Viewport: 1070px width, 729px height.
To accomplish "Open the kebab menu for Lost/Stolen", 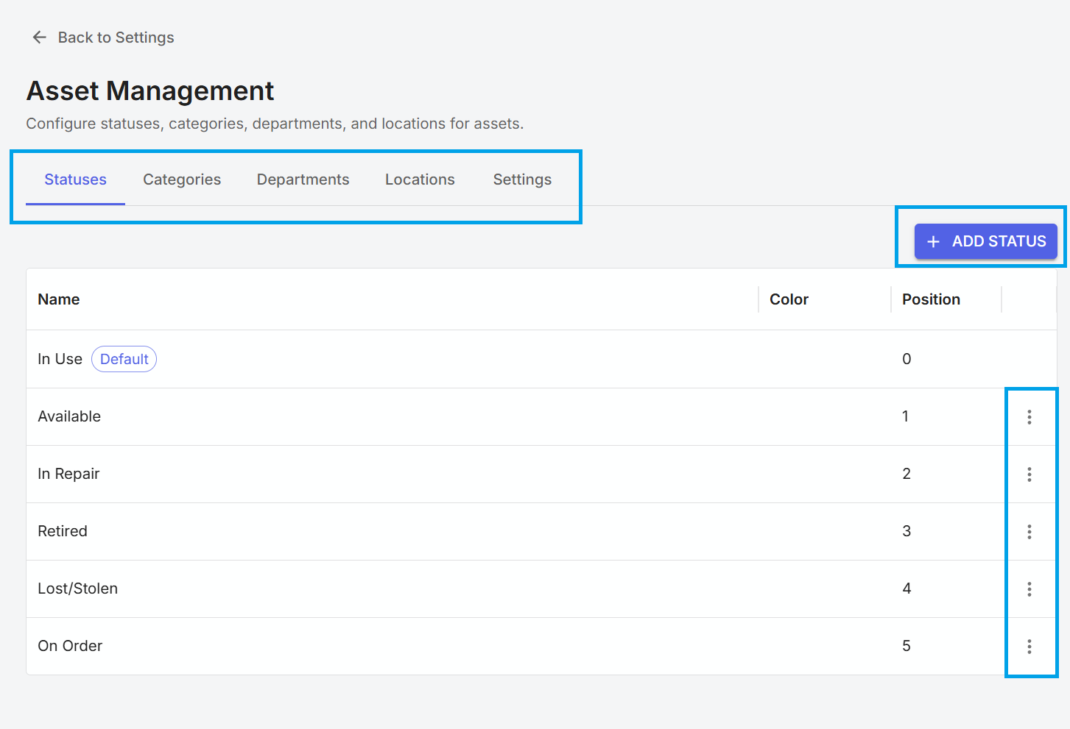I will point(1029,588).
